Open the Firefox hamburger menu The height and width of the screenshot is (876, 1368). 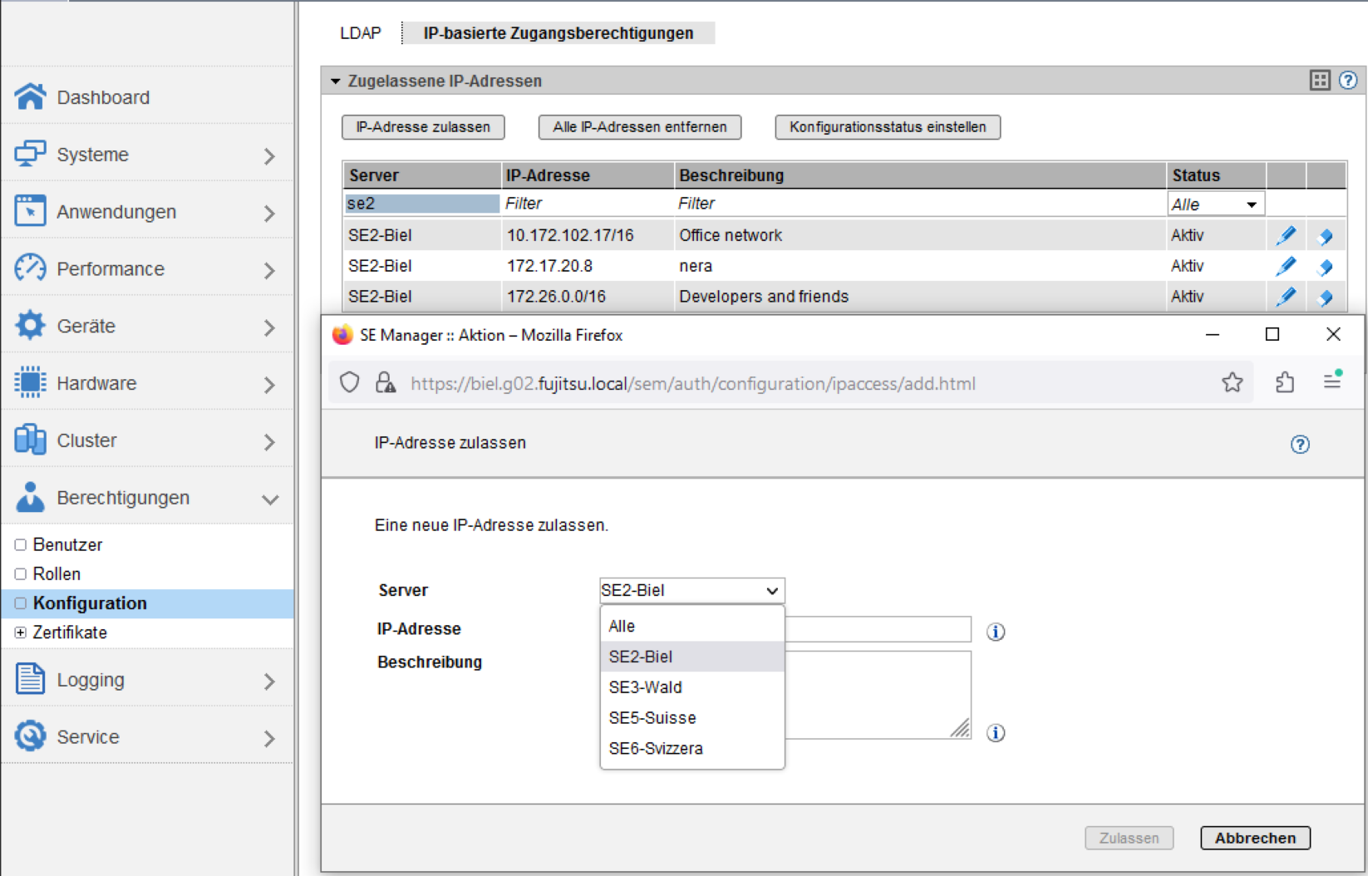tap(1332, 381)
